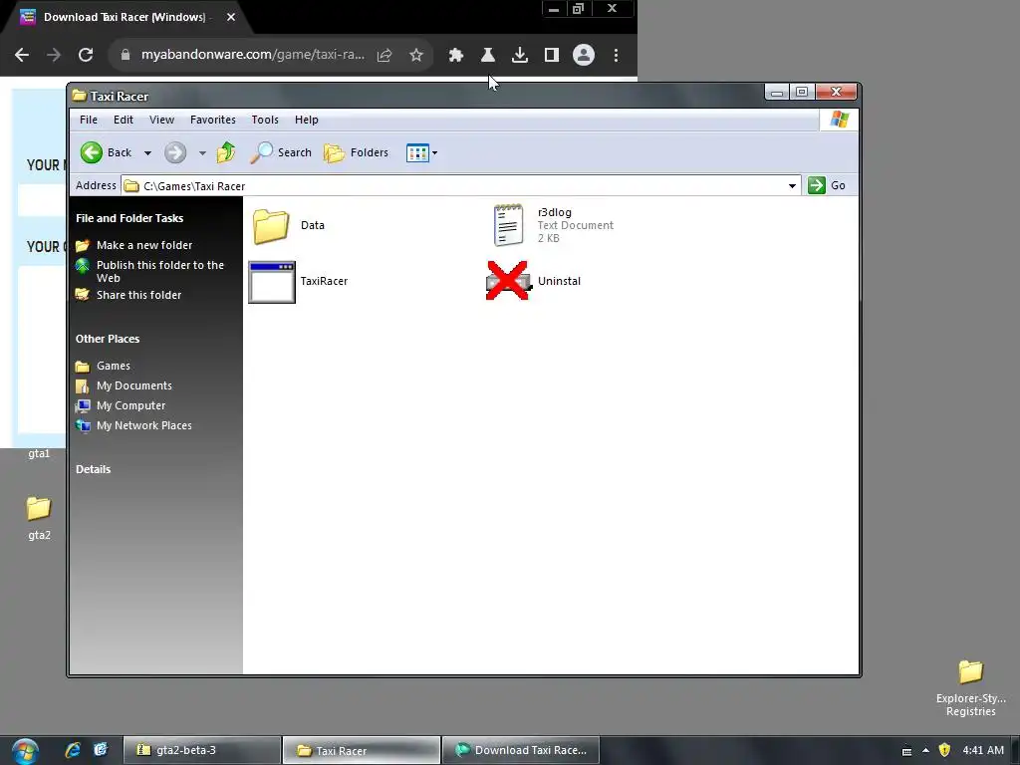Select the Download Taxi Racer browser tab
Viewport: 1020px width, 765px height.
pyautogui.click(x=124, y=17)
